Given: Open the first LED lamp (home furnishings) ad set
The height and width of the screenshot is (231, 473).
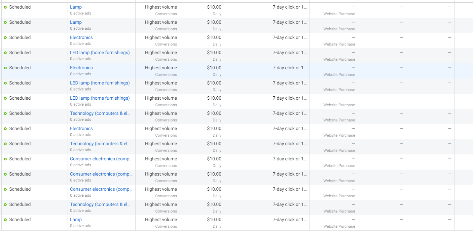Looking at the screenshot, I should coord(100,52).
